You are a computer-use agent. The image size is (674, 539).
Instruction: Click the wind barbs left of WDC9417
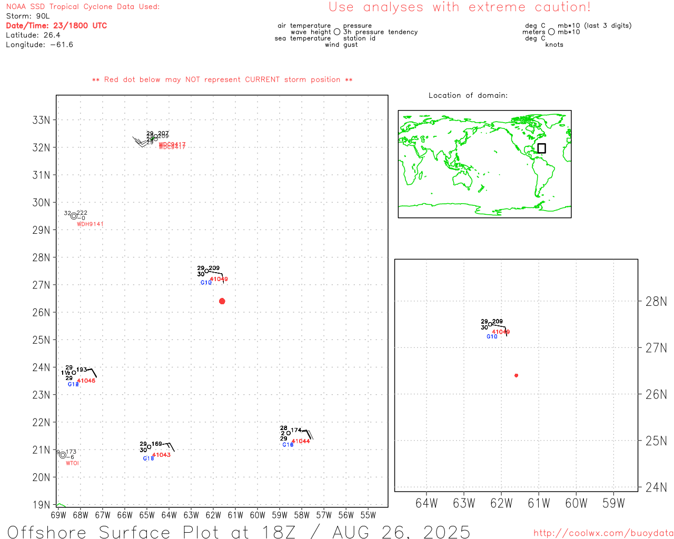[140, 141]
